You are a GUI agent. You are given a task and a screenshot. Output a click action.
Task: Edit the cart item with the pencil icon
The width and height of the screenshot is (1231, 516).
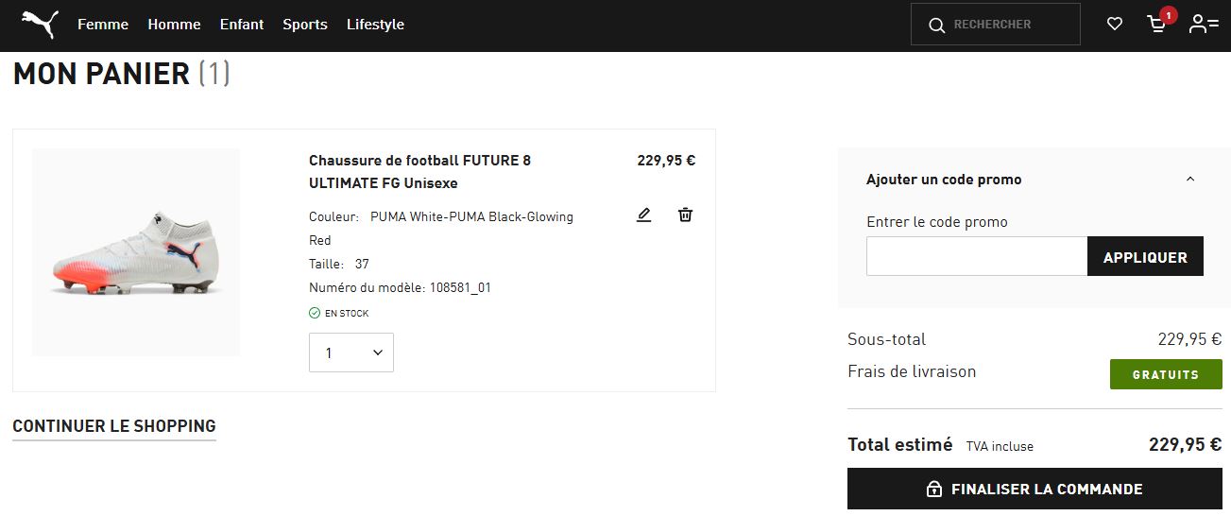pyautogui.click(x=643, y=215)
